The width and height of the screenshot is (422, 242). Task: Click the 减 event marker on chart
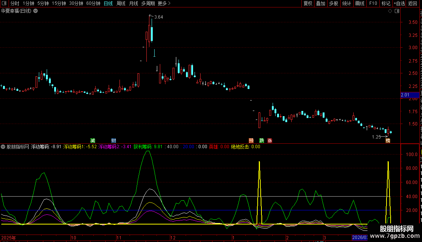coord(93,140)
